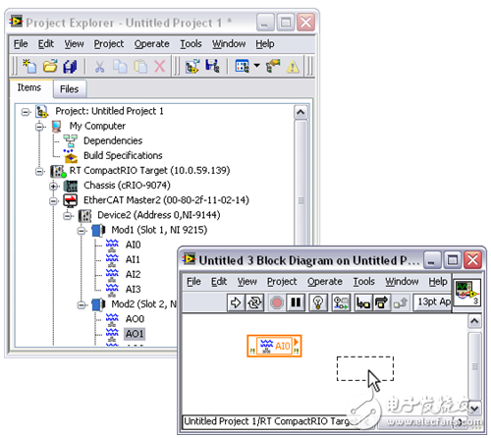
Task: Select AI1 channel under Mod1
Action: coord(133,259)
